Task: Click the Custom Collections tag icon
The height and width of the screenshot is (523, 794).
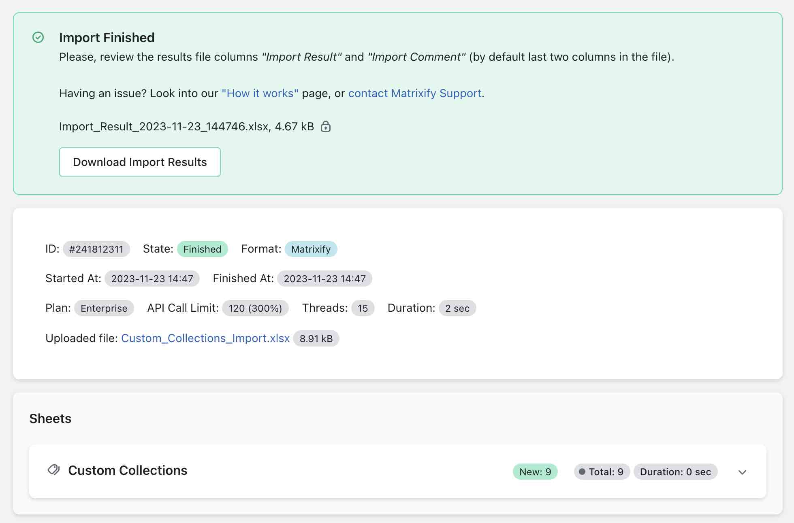Action: pyautogui.click(x=53, y=470)
